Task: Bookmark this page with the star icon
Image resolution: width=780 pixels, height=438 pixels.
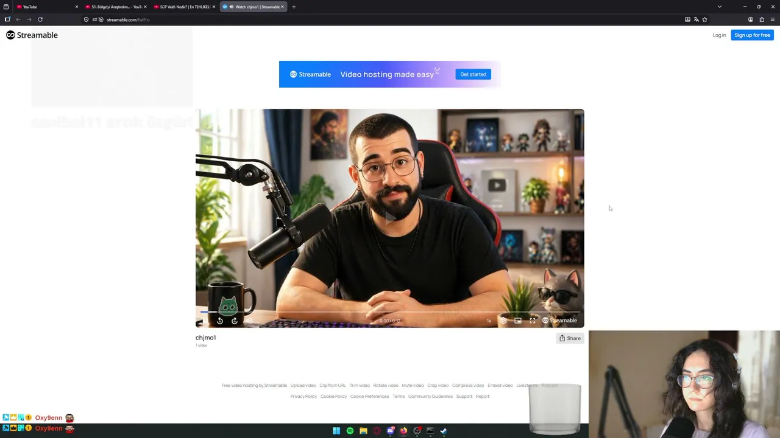Action: (x=704, y=19)
